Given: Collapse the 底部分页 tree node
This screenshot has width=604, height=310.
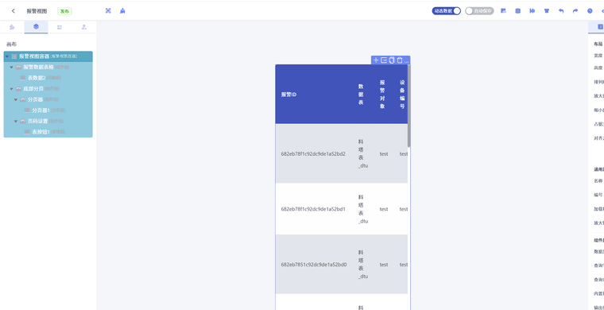Looking at the screenshot, I should 11,88.
